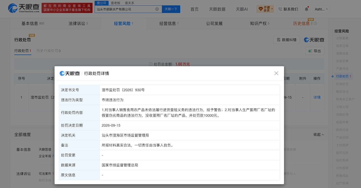This screenshot has width=361, height=188.
Task: Jump to 股权出质 in the sidebar
Action: (342, 153)
